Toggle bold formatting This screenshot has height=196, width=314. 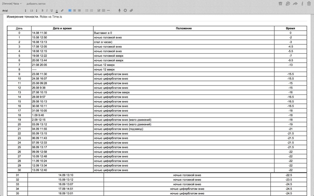[x=42, y=10]
